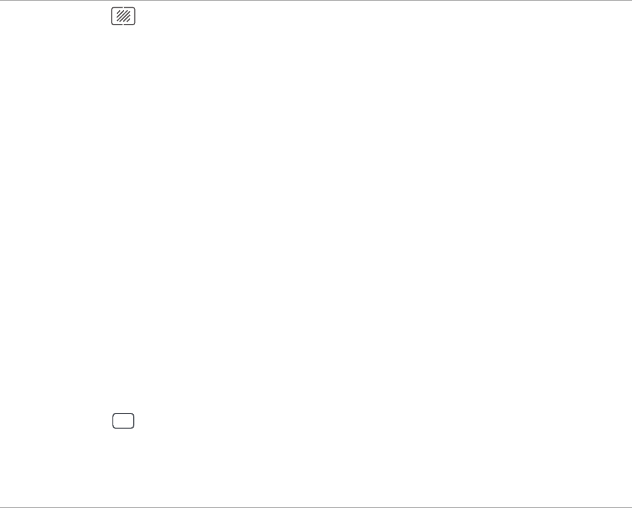Choose the rectangle with hatch fill
Viewport: 632px width, 508px height.
(124, 16)
